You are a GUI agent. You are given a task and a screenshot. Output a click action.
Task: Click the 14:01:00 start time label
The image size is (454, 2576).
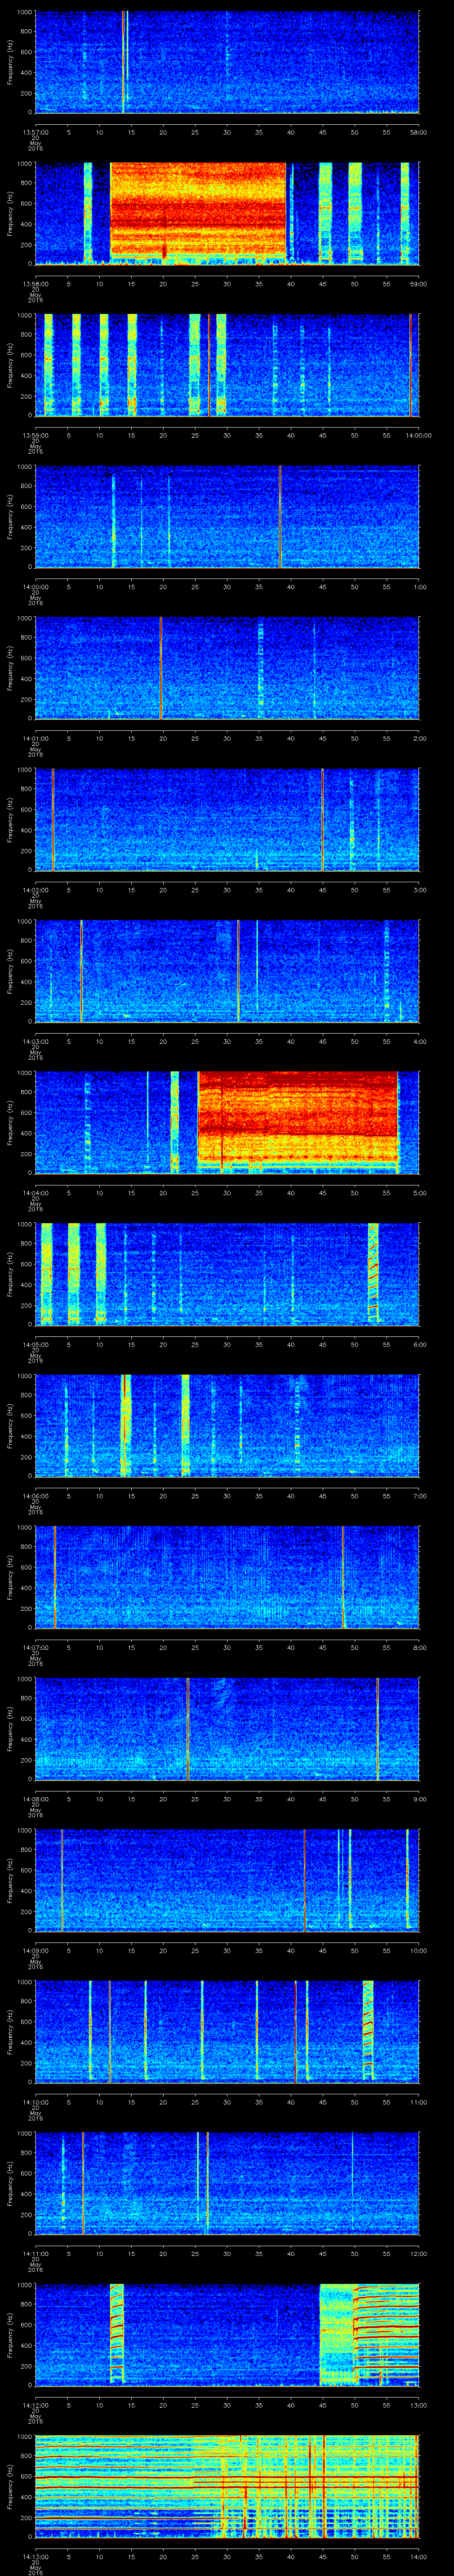pos(35,738)
